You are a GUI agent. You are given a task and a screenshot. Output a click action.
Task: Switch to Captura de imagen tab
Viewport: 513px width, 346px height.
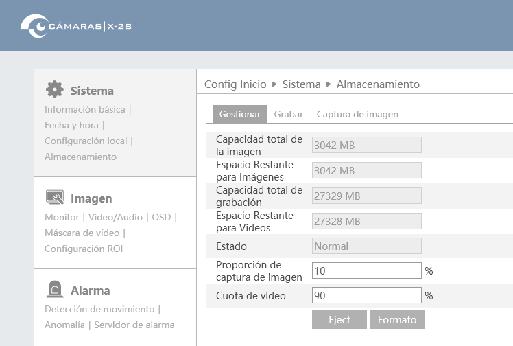point(357,114)
